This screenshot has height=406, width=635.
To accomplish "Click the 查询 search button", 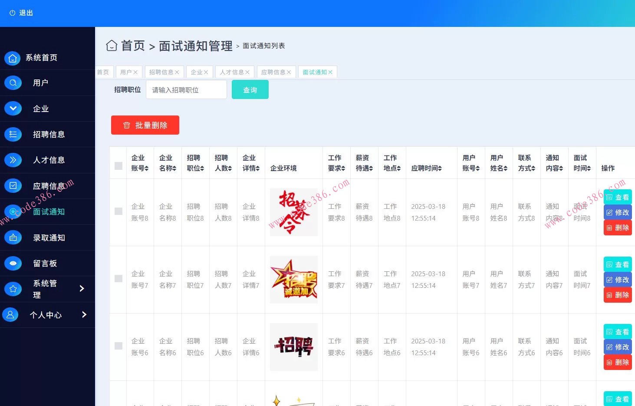I will 250,89.
